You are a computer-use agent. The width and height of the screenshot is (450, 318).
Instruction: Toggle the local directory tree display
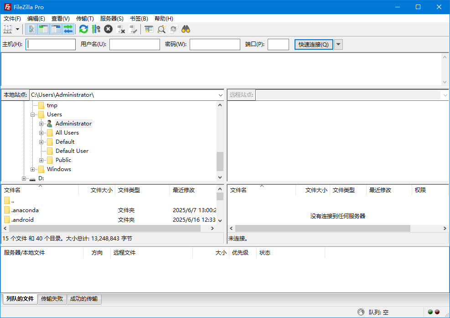(44, 29)
